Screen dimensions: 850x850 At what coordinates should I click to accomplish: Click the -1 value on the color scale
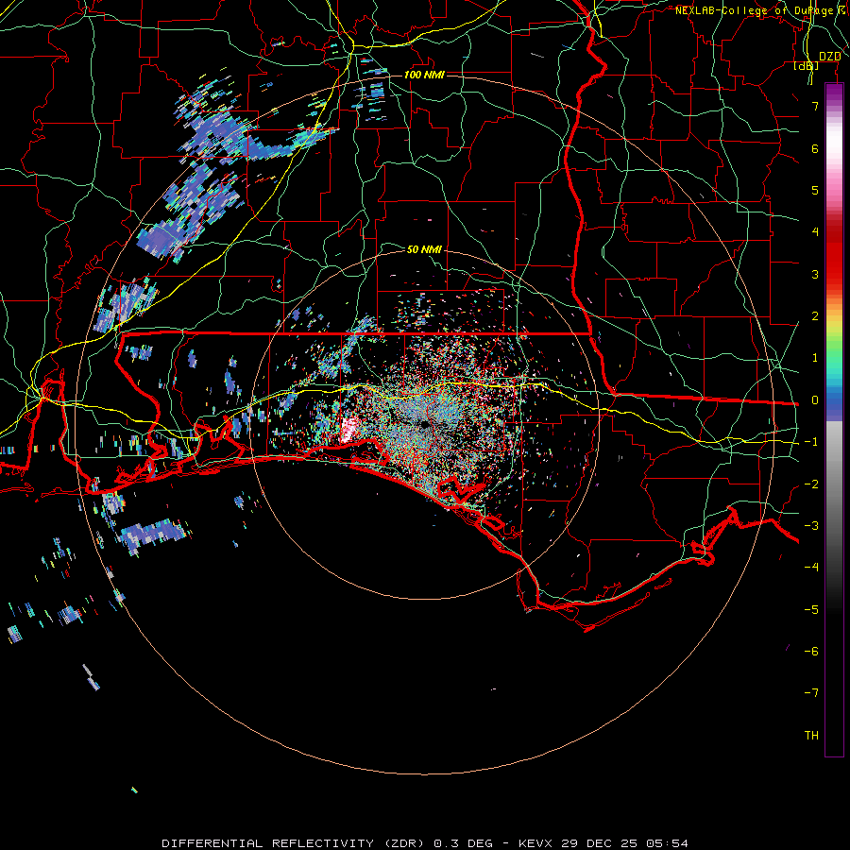click(x=811, y=442)
